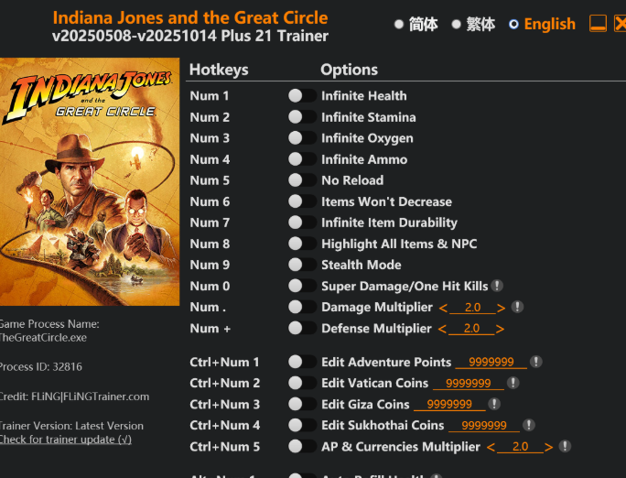Select 简体 language option
The width and height of the screenshot is (626, 478).
click(399, 25)
